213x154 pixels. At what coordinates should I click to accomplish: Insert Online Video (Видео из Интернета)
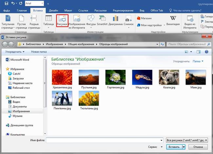[190, 22]
